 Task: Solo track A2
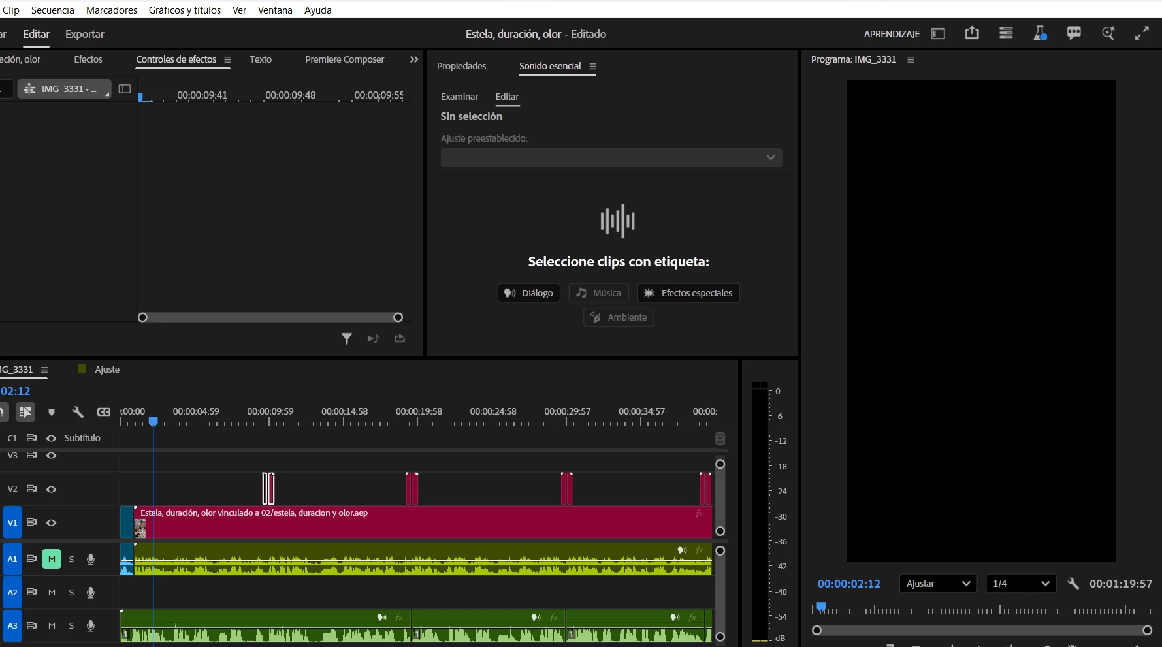pos(71,592)
